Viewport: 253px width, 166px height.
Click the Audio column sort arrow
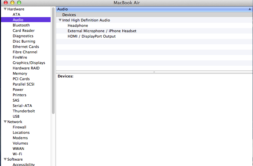(x=250, y=9)
